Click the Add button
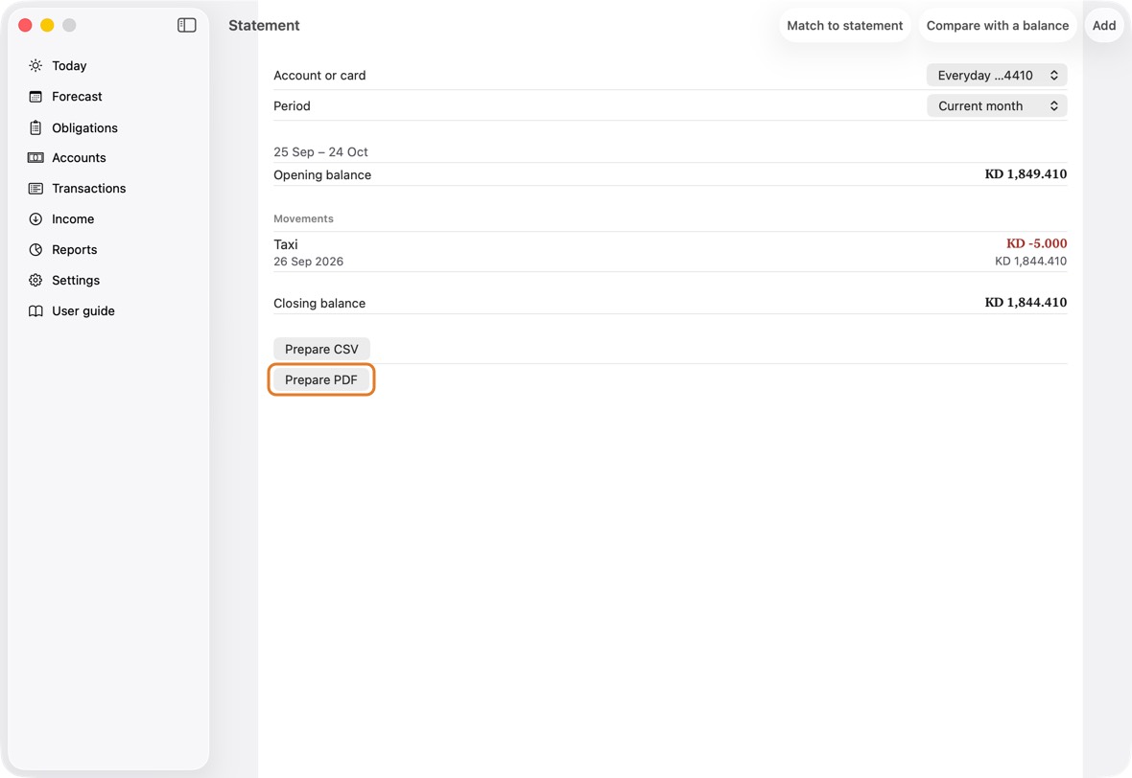This screenshot has width=1132, height=778. (x=1104, y=25)
